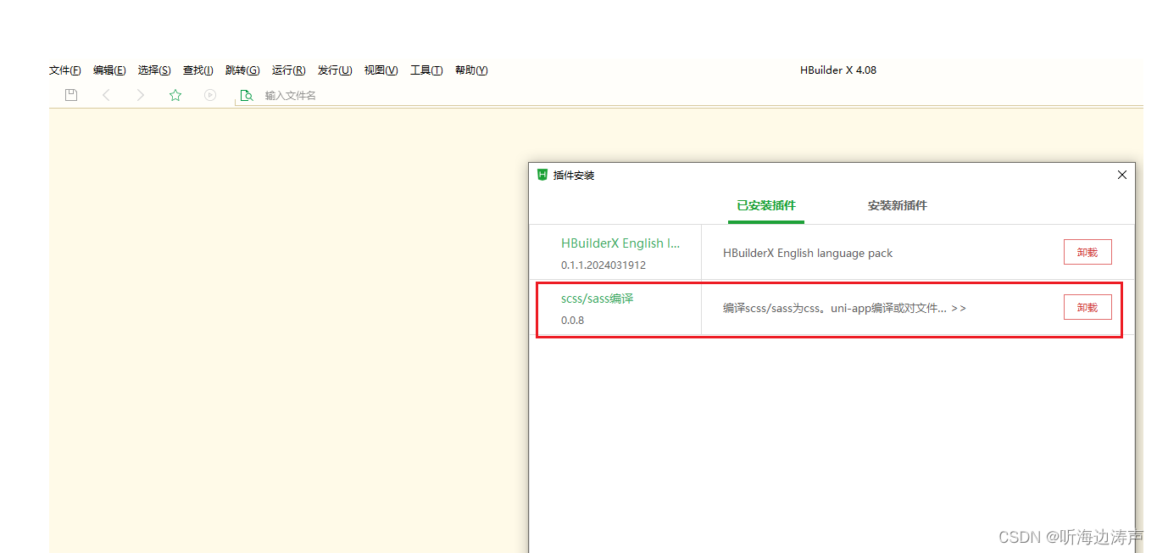Uninstall the HBuilderX English language pack

coord(1087,252)
